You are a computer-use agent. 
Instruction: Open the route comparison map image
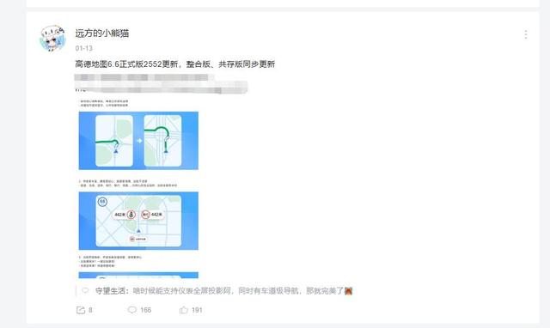[x=138, y=141]
